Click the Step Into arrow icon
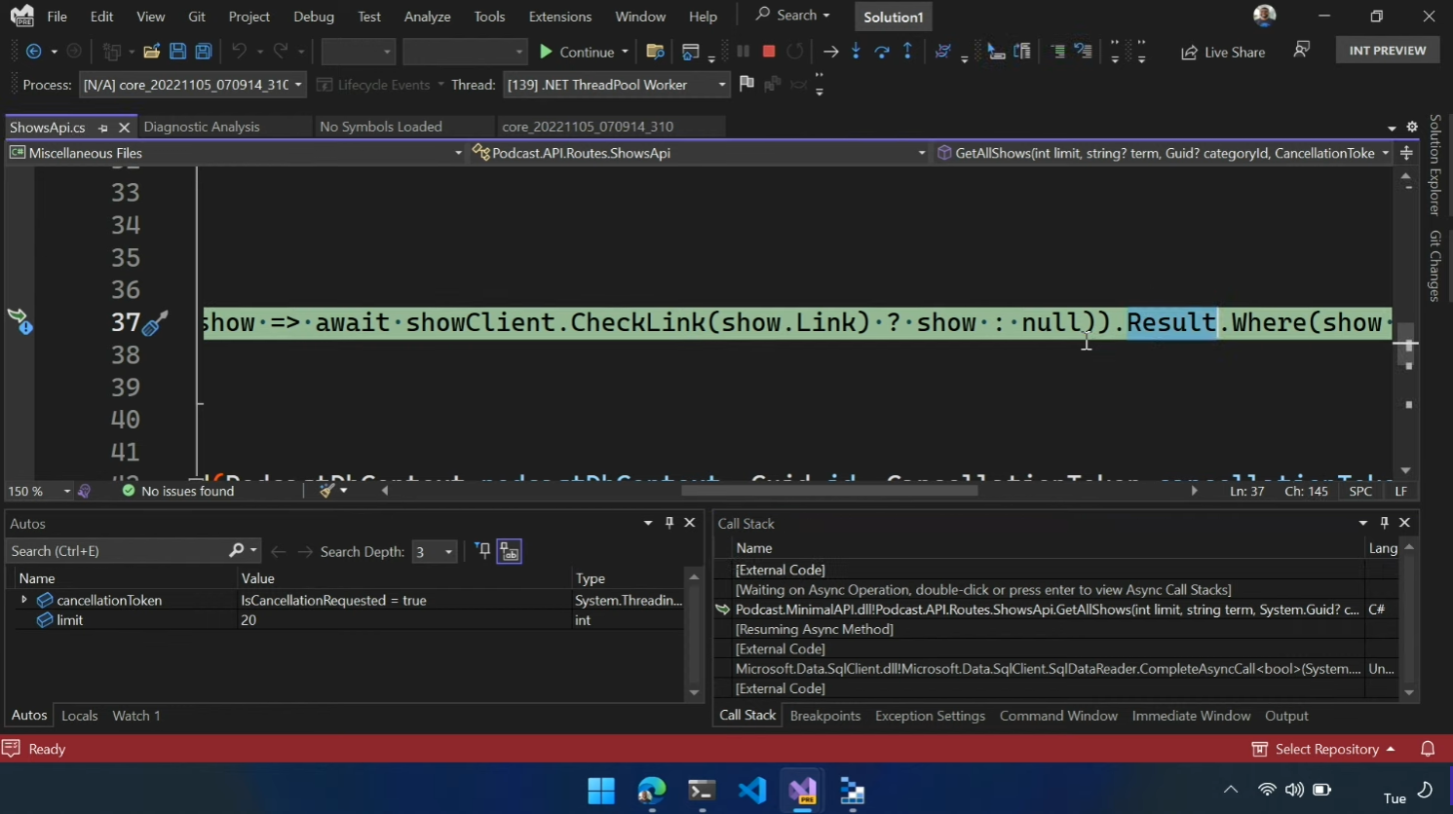 (x=856, y=52)
